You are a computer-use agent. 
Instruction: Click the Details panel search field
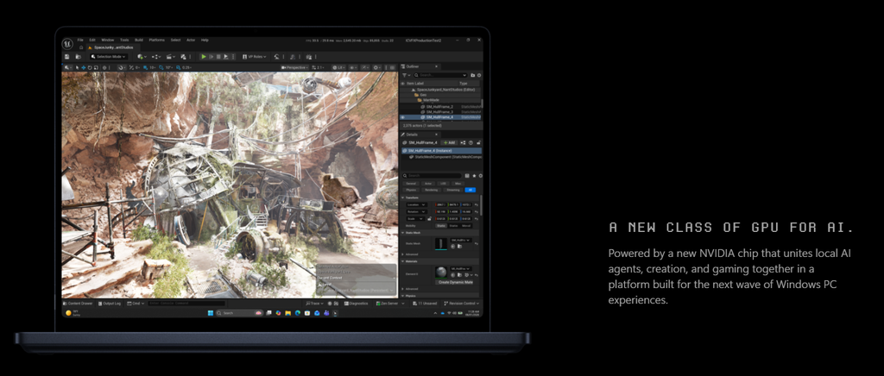tap(433, 176)
